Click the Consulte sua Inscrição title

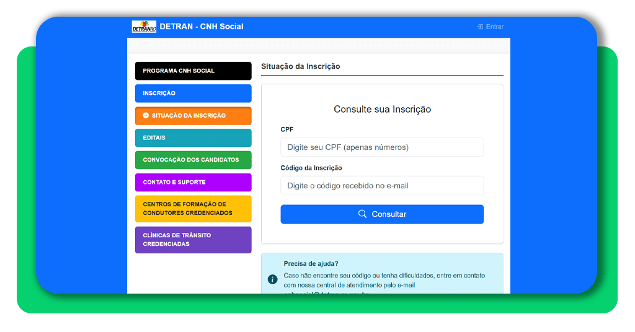382,109
